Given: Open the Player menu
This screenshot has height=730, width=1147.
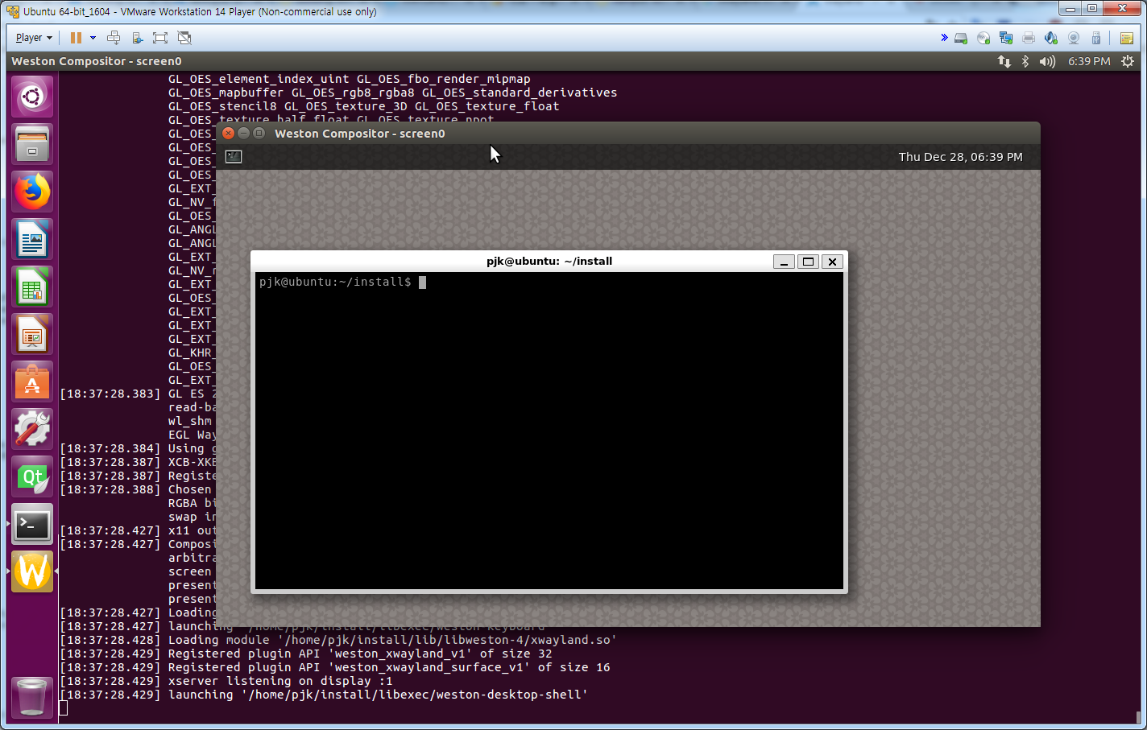Looking at the screenshot, I should (28, 37).
